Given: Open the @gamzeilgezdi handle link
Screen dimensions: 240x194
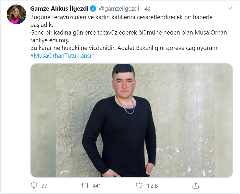Looking at the screenshot, I should tap(119, 9).
